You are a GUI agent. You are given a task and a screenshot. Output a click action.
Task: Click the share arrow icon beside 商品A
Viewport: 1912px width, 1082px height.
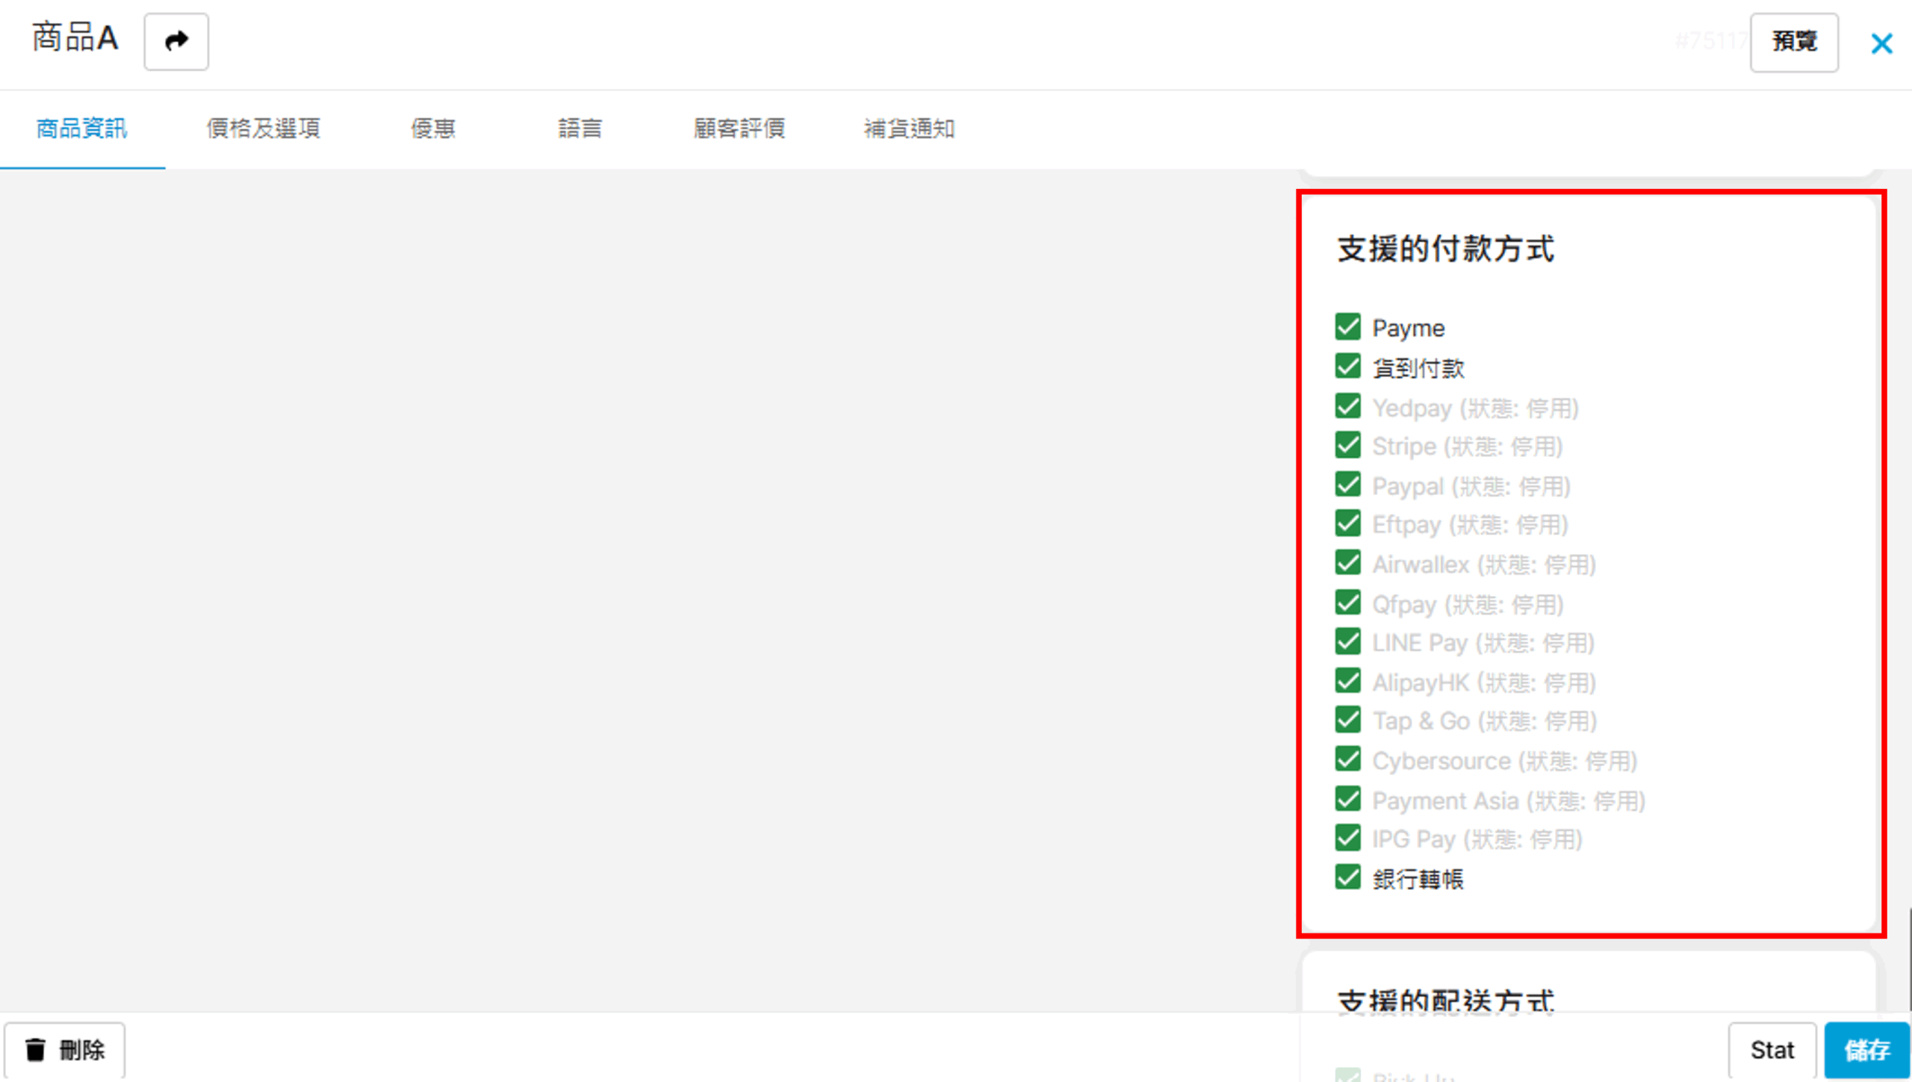176,42
